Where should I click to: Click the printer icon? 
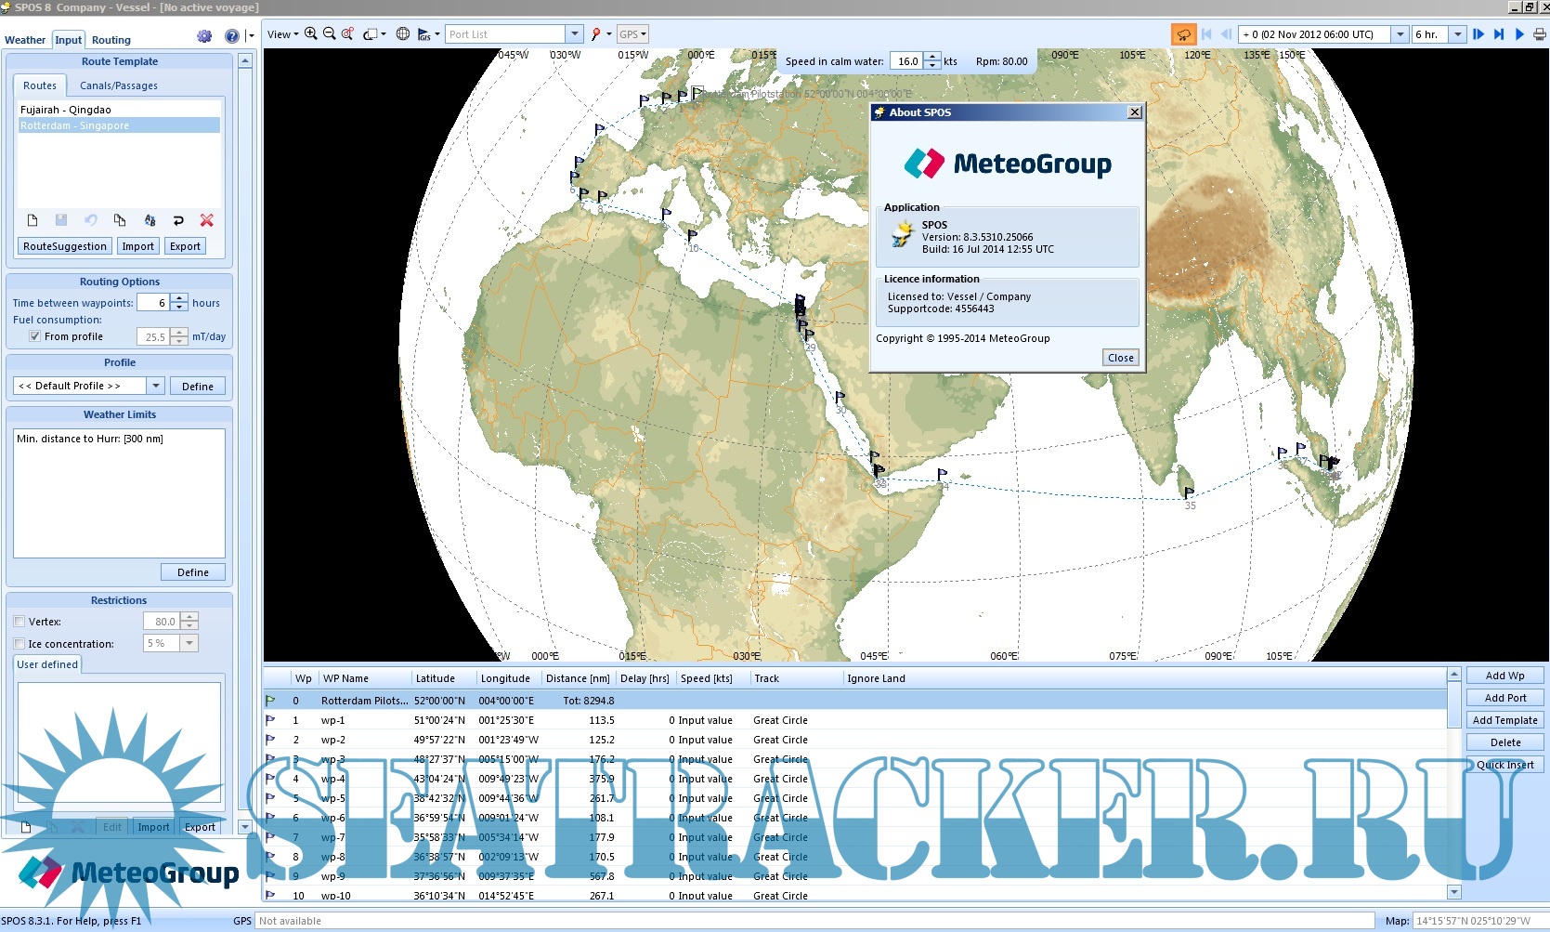(x=1539, y=34)
